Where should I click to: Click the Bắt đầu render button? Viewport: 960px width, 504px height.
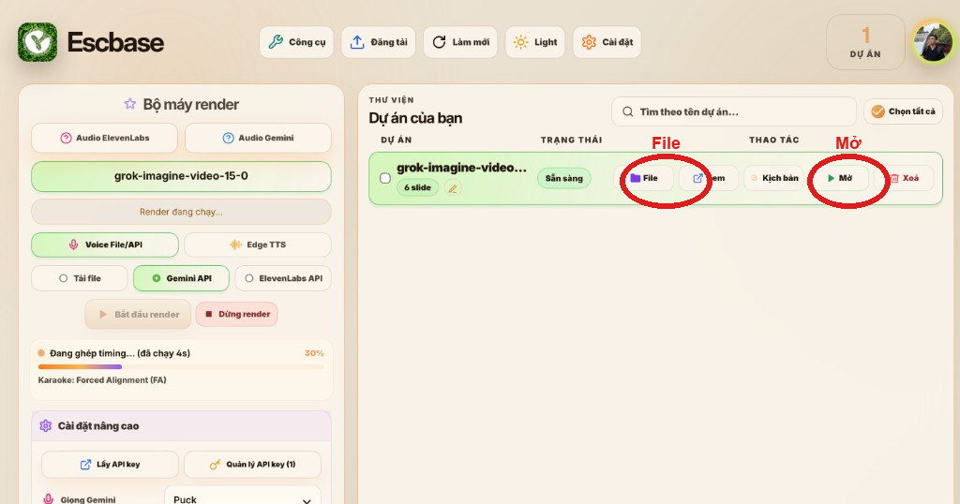coord(139,315)
